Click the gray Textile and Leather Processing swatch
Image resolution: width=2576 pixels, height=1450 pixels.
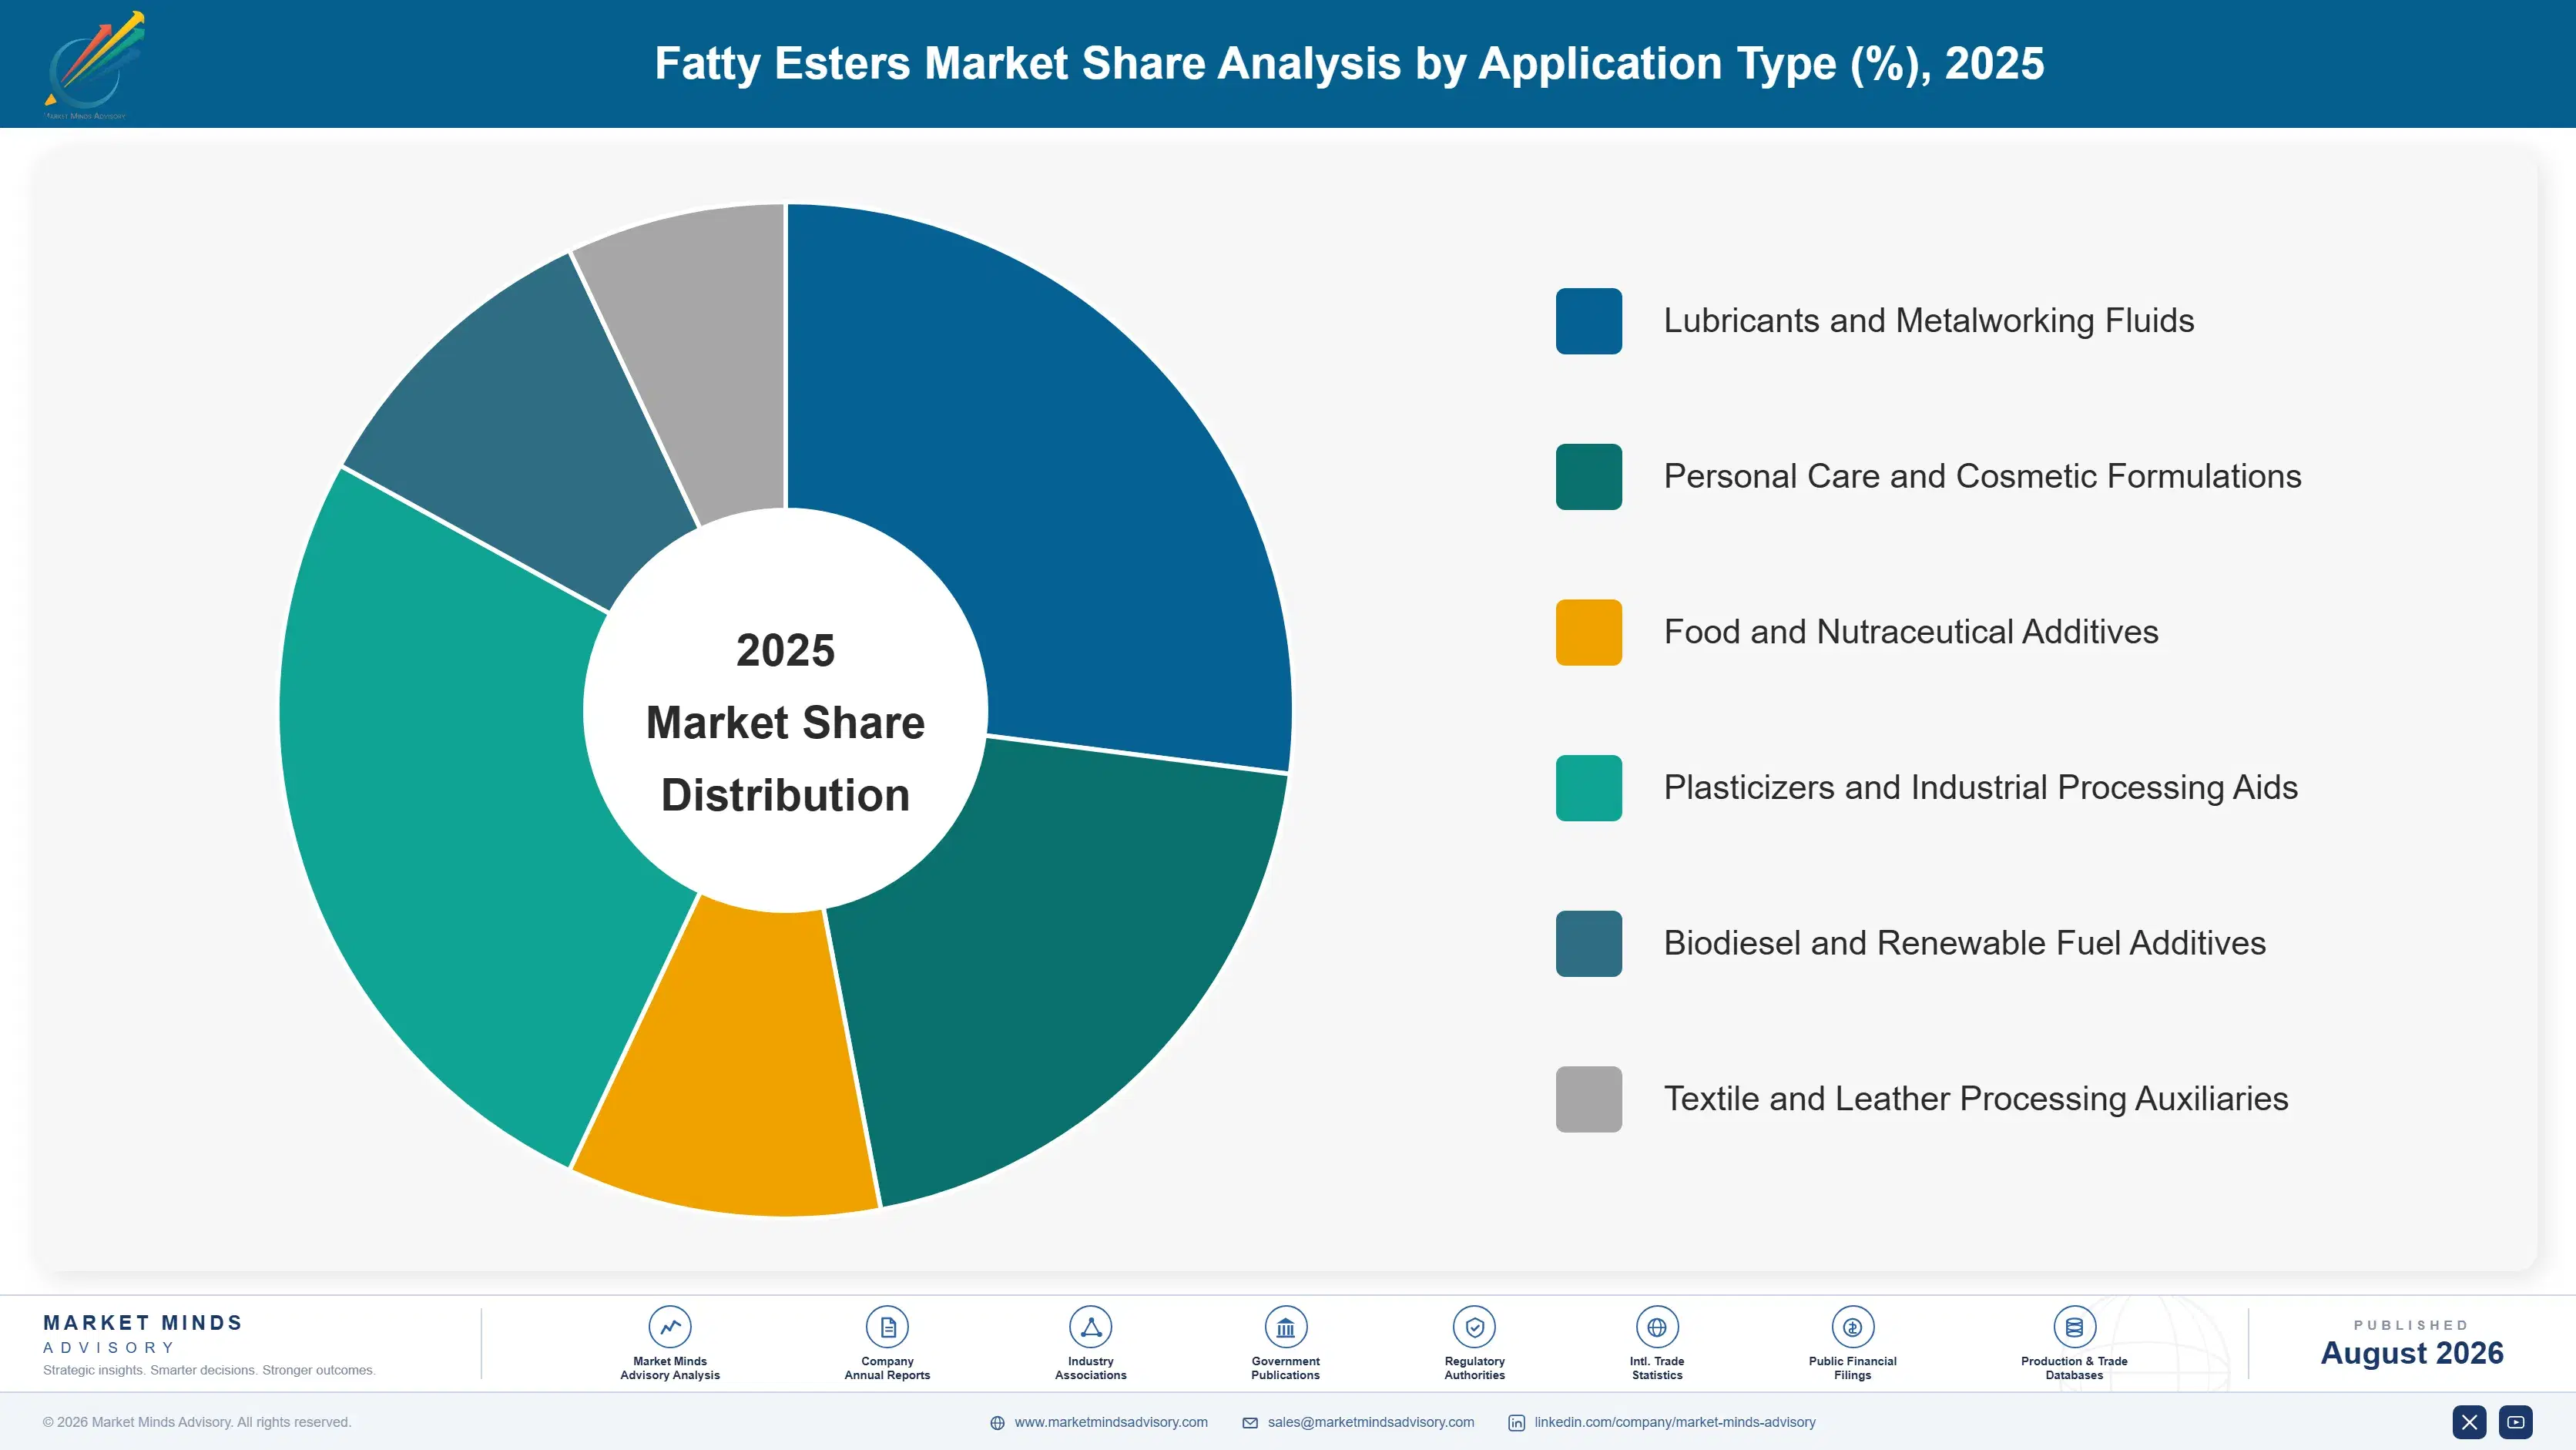pyautogui.click(x=1588, y=1099)
